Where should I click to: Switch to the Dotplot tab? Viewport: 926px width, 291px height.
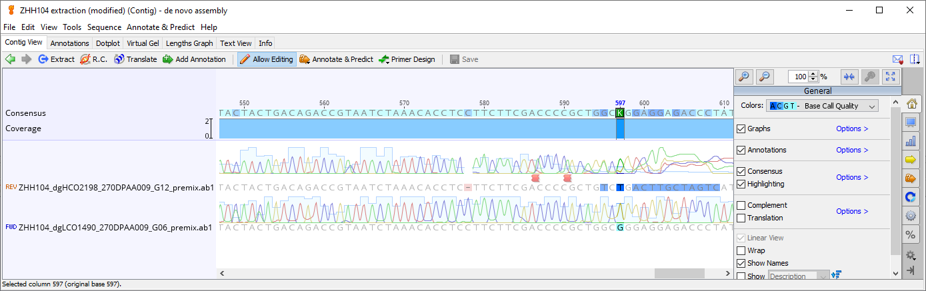107,43
